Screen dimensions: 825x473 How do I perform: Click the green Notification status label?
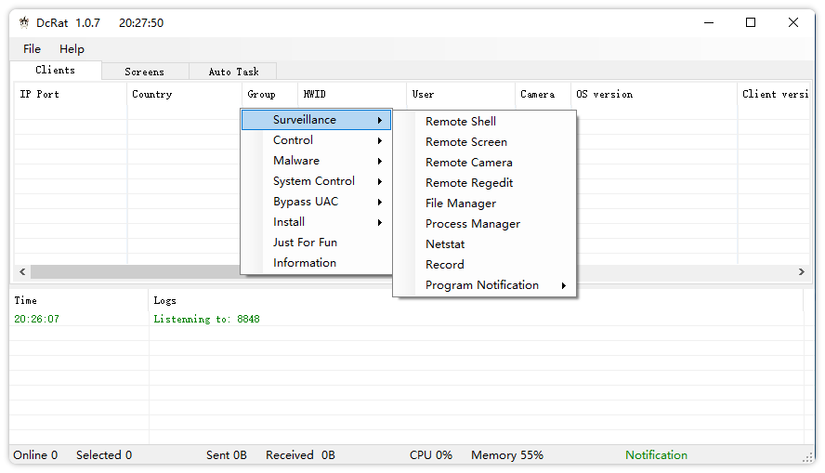click(656, 455)
